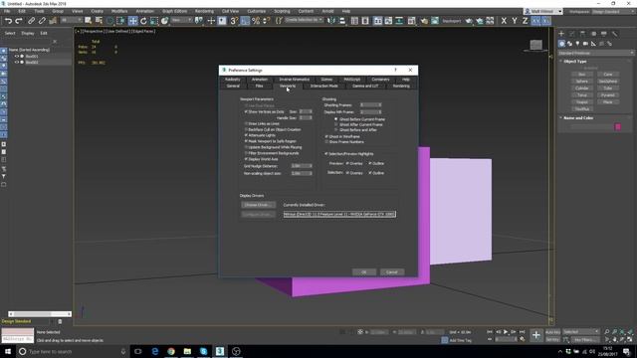Select Ghost Before Current Frame radio
Viewport: 637px width, 358px height.
click(336, 119)
